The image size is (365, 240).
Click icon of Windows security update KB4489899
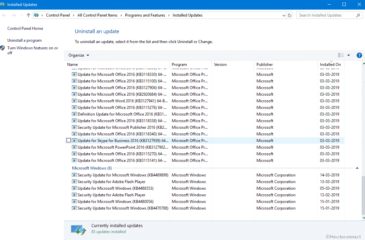click(74, 175)
